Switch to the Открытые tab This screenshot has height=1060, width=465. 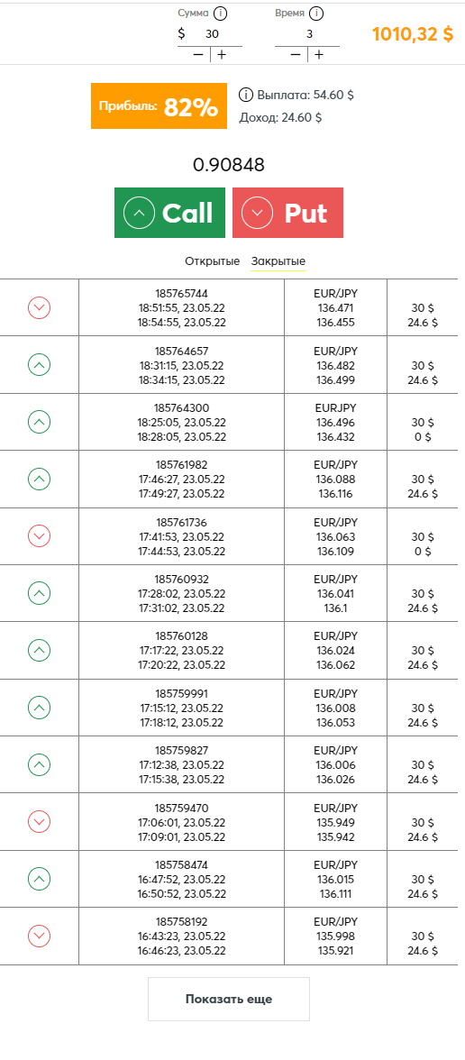pyautogui.click(x=213, y=261)
